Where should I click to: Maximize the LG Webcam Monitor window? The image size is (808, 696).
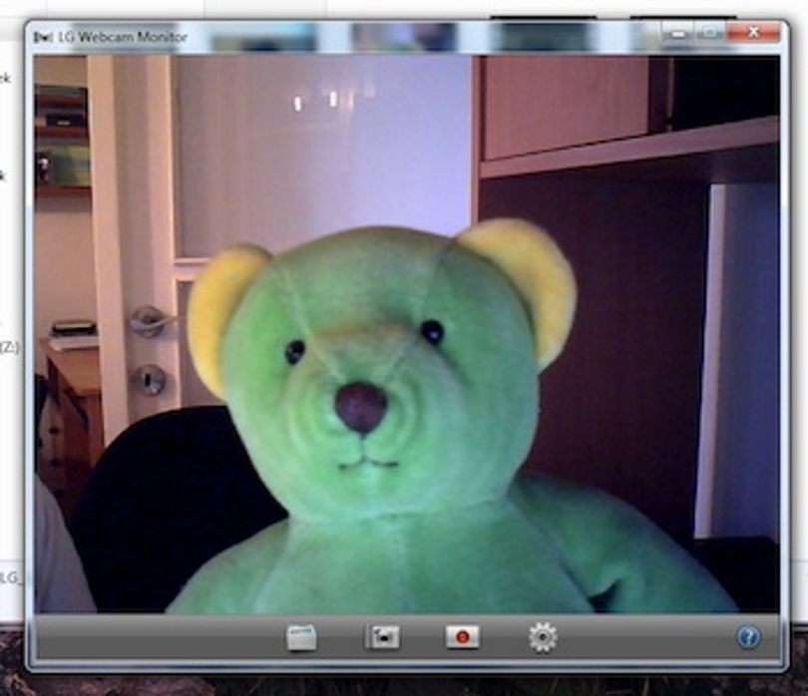709,34
